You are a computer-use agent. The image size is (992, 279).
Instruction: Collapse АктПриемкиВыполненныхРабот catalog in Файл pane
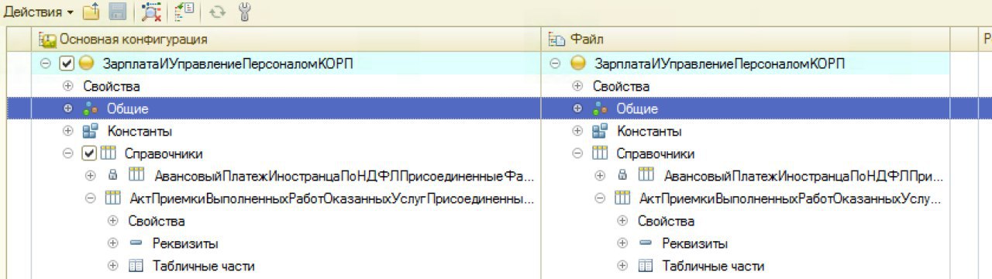[x=600, y=198]
